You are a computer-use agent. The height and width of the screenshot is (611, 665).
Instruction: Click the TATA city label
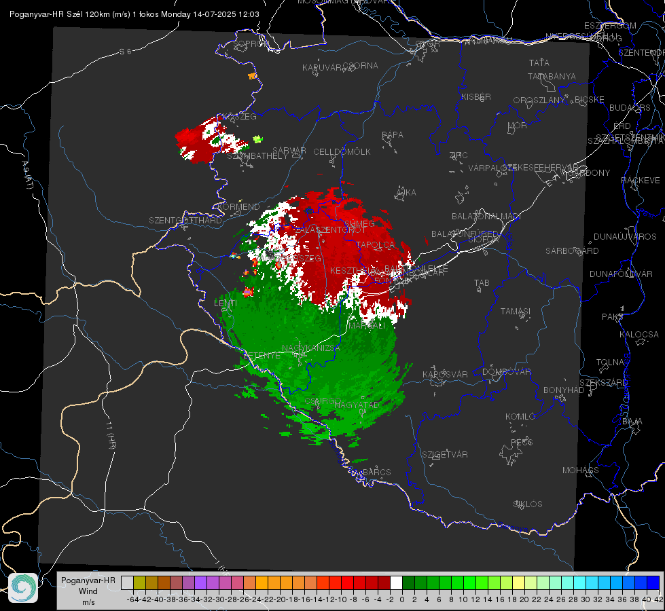[539, 62]
